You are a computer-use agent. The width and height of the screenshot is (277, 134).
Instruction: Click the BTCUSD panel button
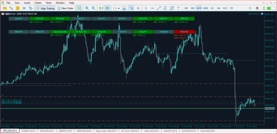coord(60,18)
